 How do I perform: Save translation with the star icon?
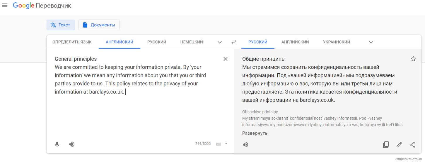[413, 59]
